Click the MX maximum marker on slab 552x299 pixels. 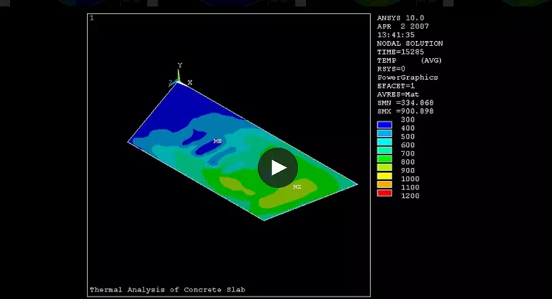297,187
